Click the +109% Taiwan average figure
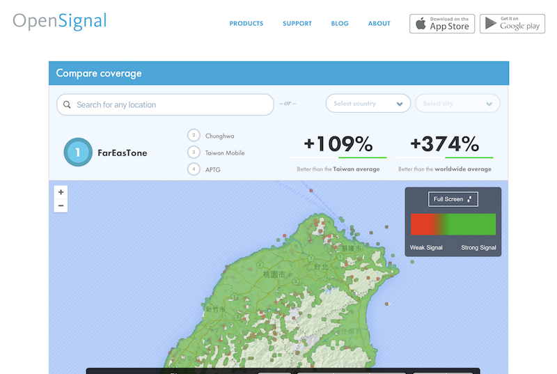 click(x=338, y=144)
